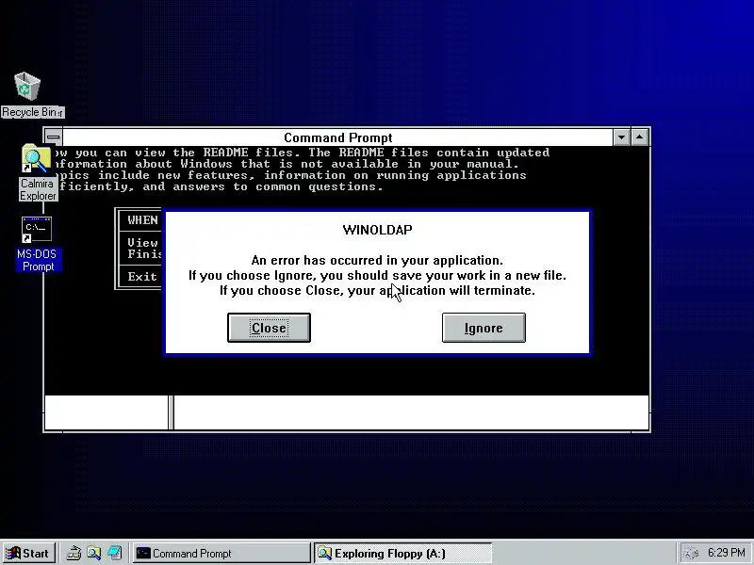This screenshot has width=754, height=565.
Task: Open Command Prompt window control menu box
Action: (x=54, y=137)
